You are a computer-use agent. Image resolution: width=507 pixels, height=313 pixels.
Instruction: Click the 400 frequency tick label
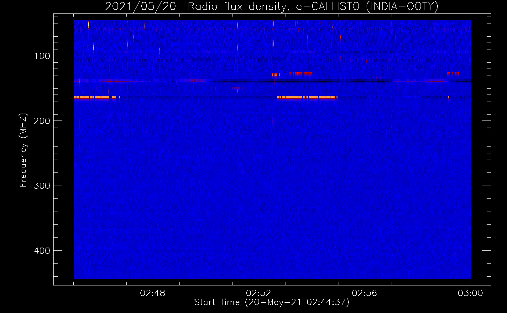pyautogui.click(x=42, y=251)
